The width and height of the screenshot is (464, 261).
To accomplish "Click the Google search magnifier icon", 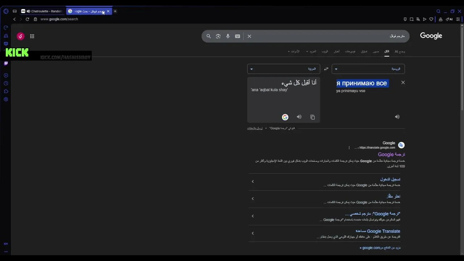I will (208, 36).
